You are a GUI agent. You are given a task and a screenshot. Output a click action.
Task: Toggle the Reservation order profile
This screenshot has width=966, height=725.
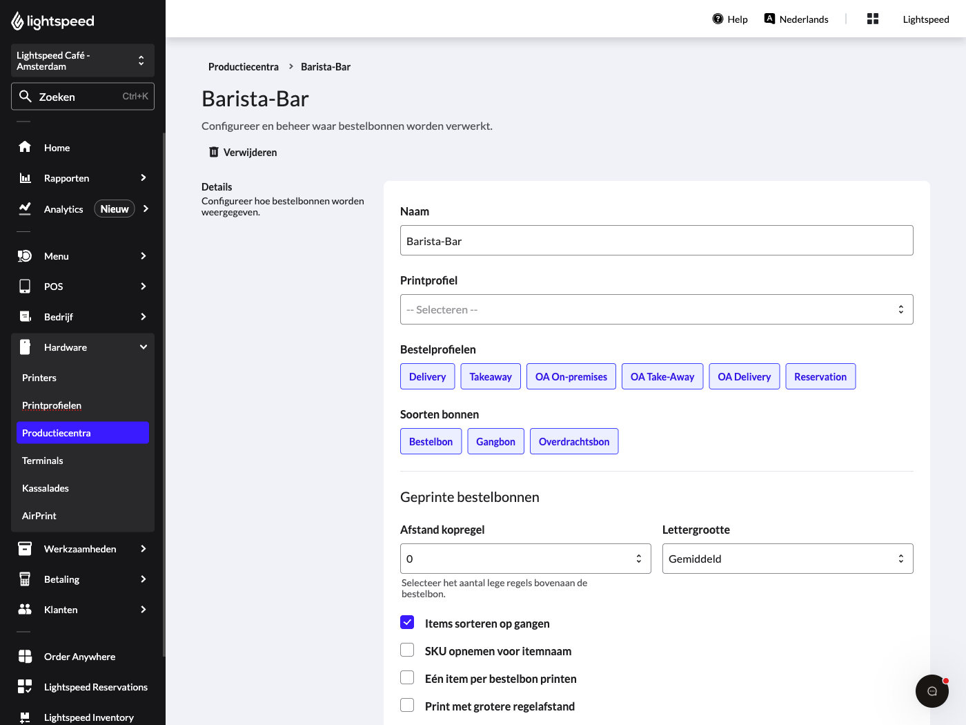point(820,376)
